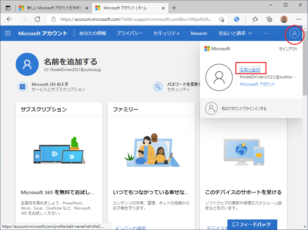Open the Collections icon

coord(269,19)
